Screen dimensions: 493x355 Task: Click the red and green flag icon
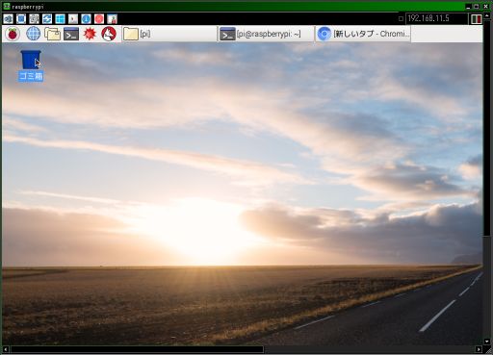tap(477, 19)
